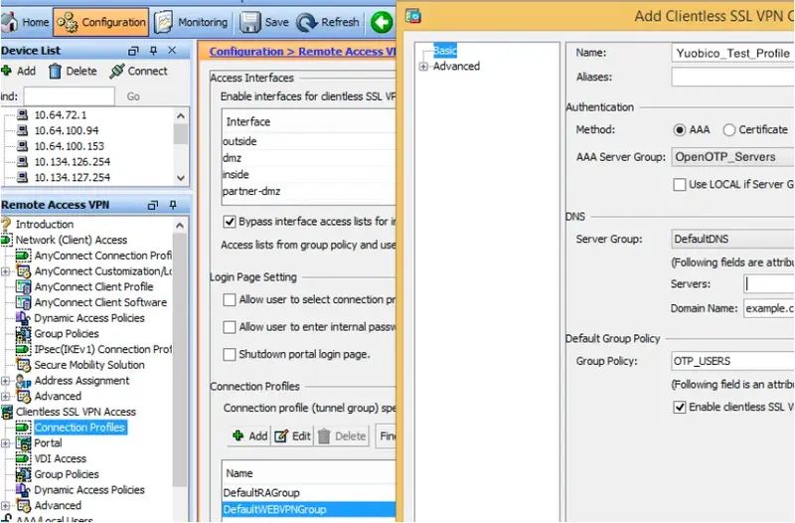
Task: Click Configuration > Remote Access VPN breadcrumb
Action: 303,52
